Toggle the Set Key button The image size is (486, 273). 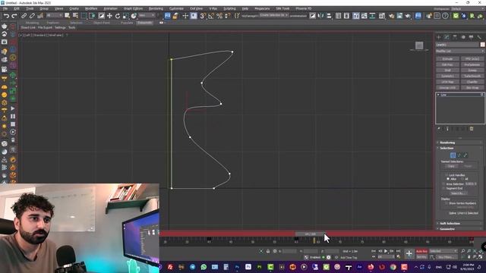coord(421,257)
